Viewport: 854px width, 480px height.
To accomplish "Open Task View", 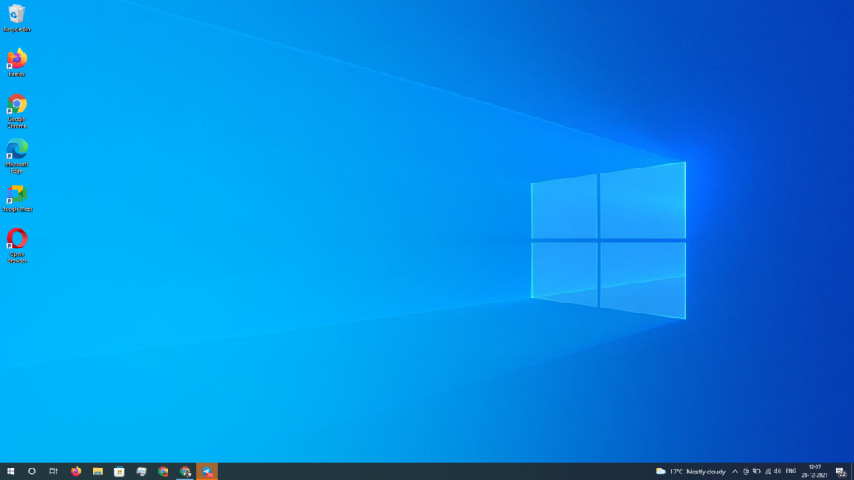I will 53,471.
